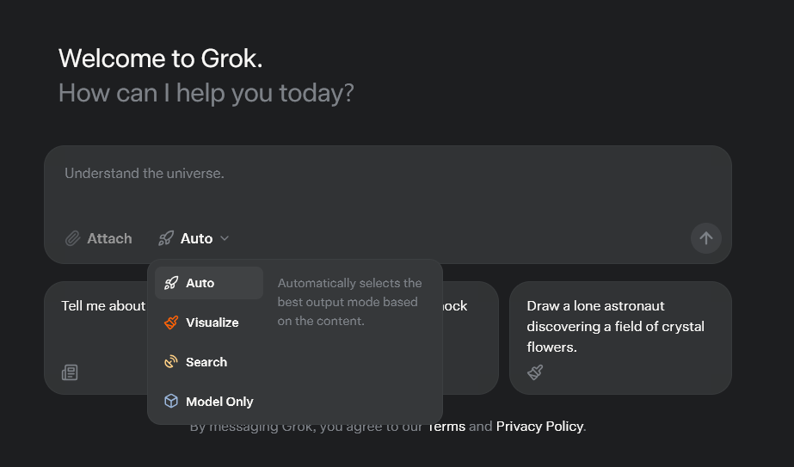Select the Visualize mode option
The height and width of the screenshot is (467, 794).
(212, 323)
